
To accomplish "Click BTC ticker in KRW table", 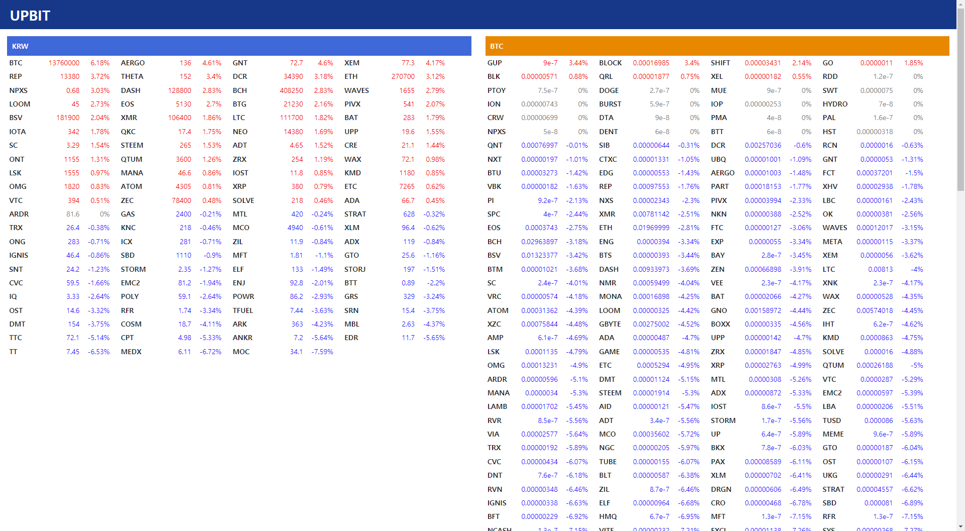I will pos(16,63).
